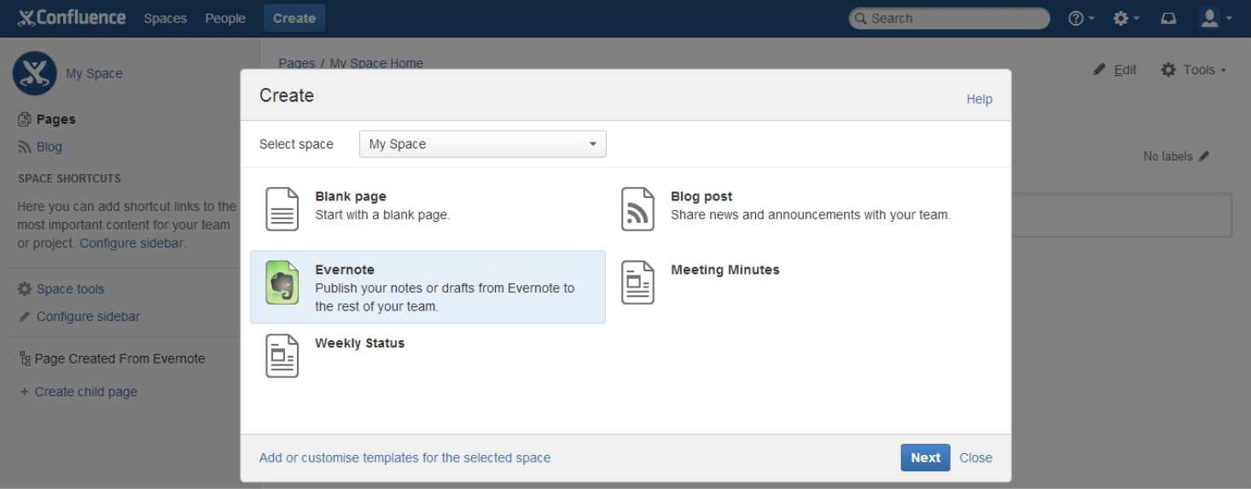
Task: Click the Edit pencil icon
Action: click(x=1100, y=70)
